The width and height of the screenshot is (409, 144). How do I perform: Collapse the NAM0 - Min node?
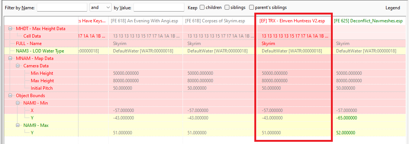coord(17,103)
